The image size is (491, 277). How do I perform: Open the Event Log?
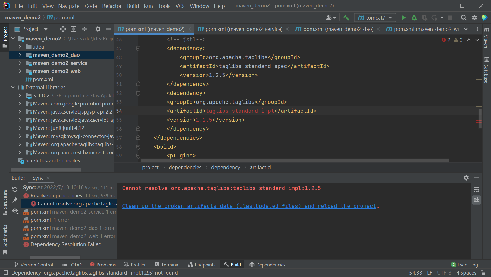[464, 265]
